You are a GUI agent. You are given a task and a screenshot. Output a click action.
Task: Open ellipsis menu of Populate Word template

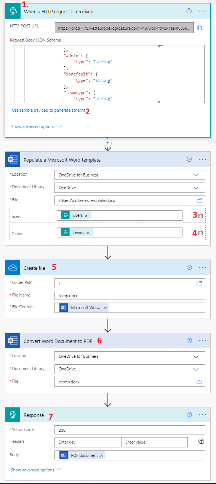(202, 160)
